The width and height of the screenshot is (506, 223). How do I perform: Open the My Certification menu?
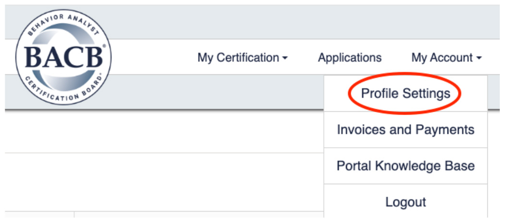(x=242, y=58)
